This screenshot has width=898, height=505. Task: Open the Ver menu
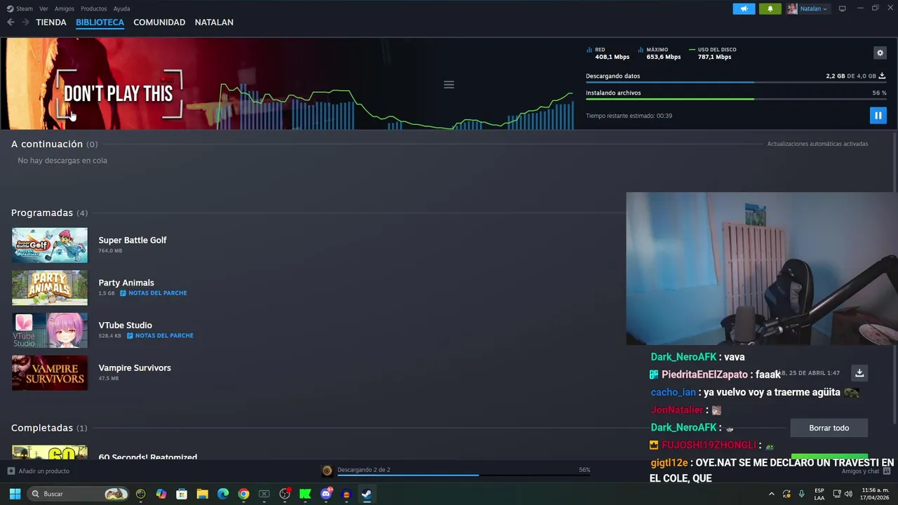pyautogui.click(x=43, y=8)
